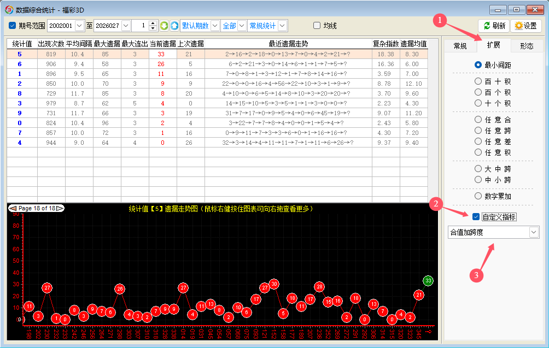Select the 百十积 radio option
The width and height of the screenshot is (549, 348).
[478, 81]
